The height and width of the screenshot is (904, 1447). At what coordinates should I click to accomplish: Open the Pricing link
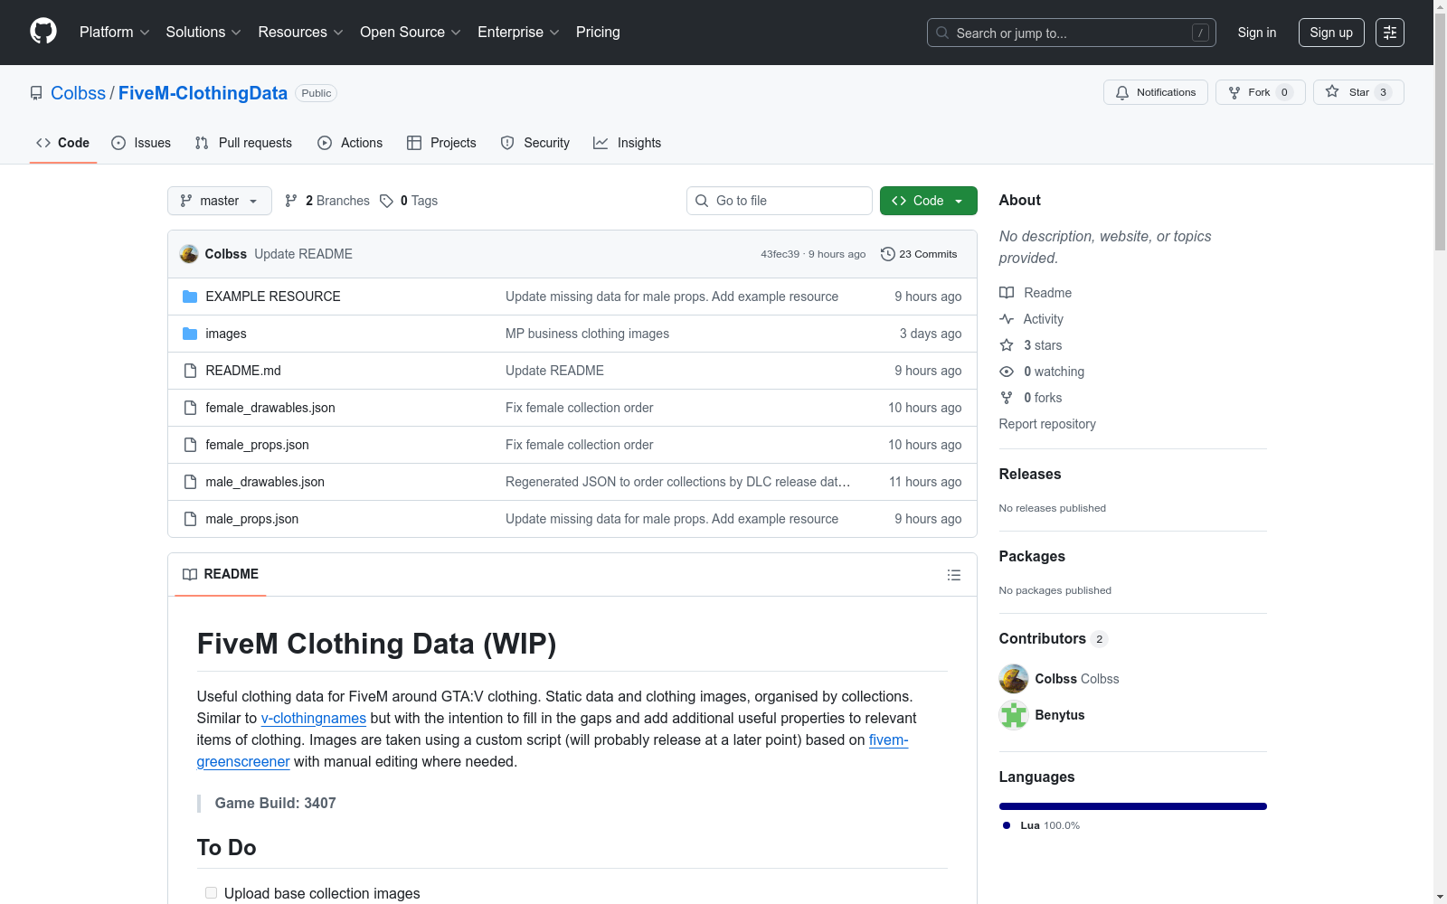(598, 33)
